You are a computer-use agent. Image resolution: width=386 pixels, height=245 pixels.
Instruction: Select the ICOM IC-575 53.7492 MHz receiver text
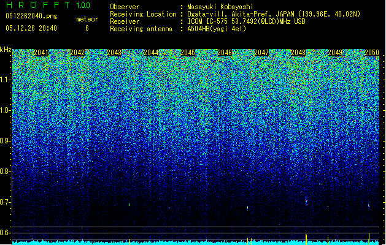pos(246,21)
